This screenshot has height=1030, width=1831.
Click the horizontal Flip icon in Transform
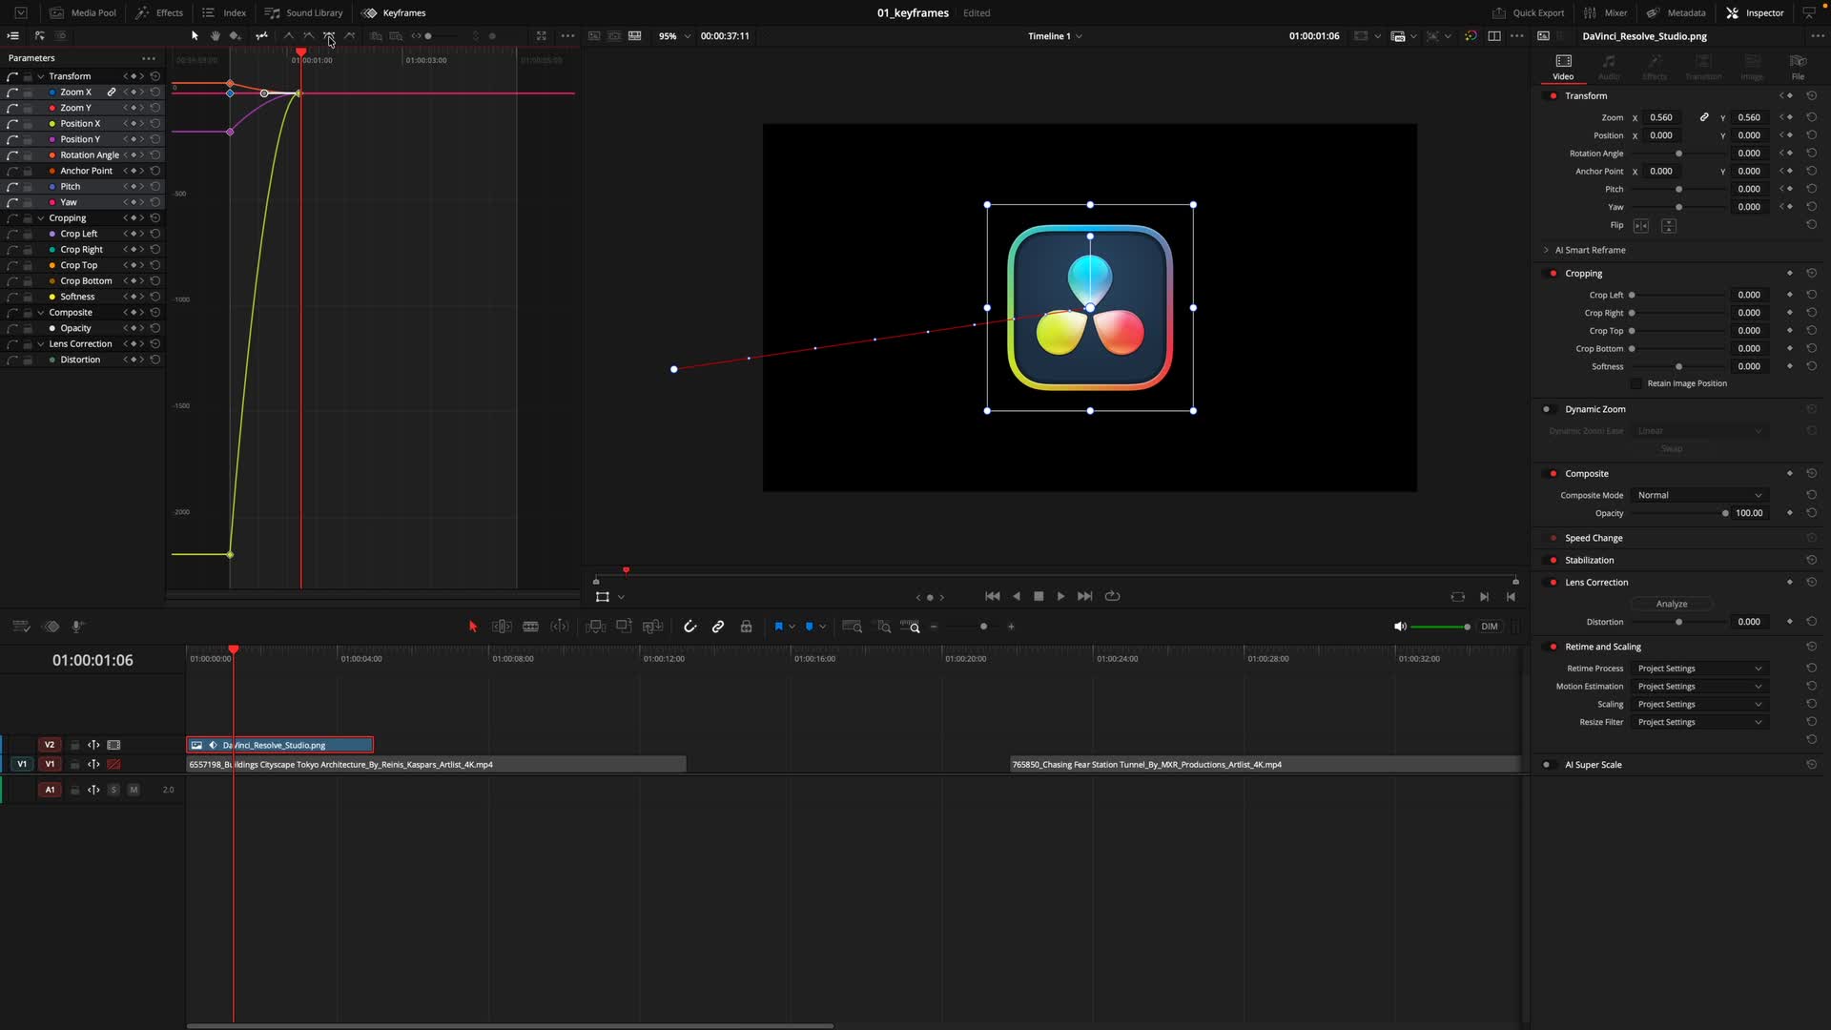(1641, 225)
